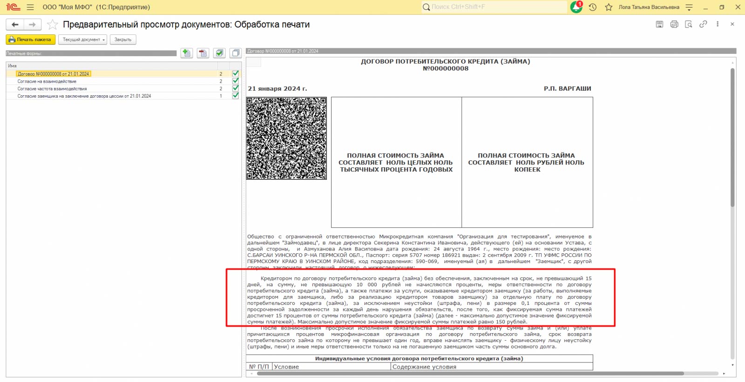Toggle checkbox for Согласие частота взаимодействия
Viewport: 745px width, 382px height.
click(x=236, y=89)
